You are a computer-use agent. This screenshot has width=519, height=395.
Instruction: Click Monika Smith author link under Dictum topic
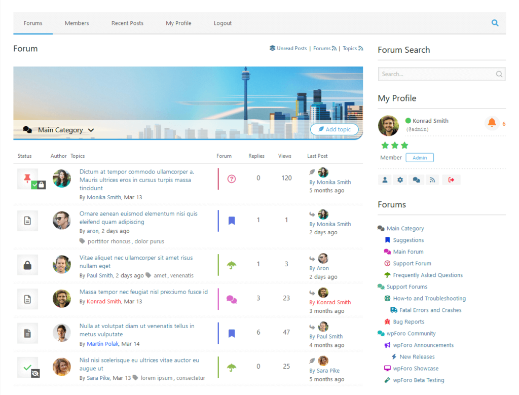104,197
